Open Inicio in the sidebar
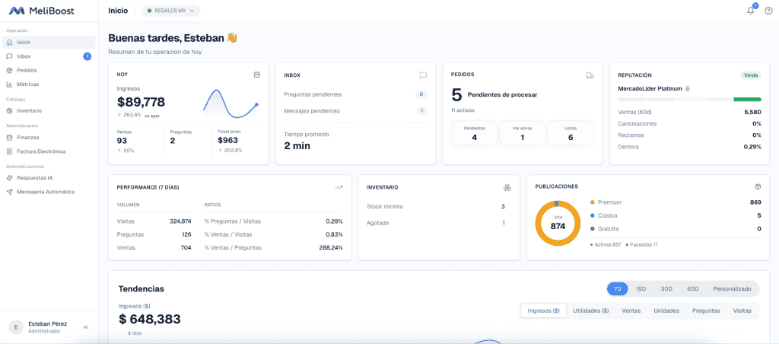The height and width of the screenshot is (344, 779). (49, 43)
